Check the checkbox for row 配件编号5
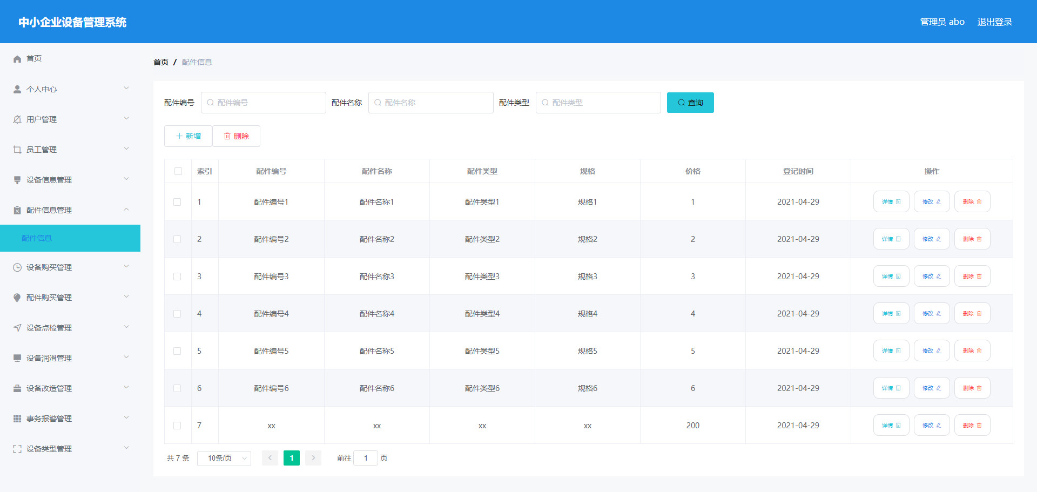The width and height of the screenshot is (1037, 492). 177,351
